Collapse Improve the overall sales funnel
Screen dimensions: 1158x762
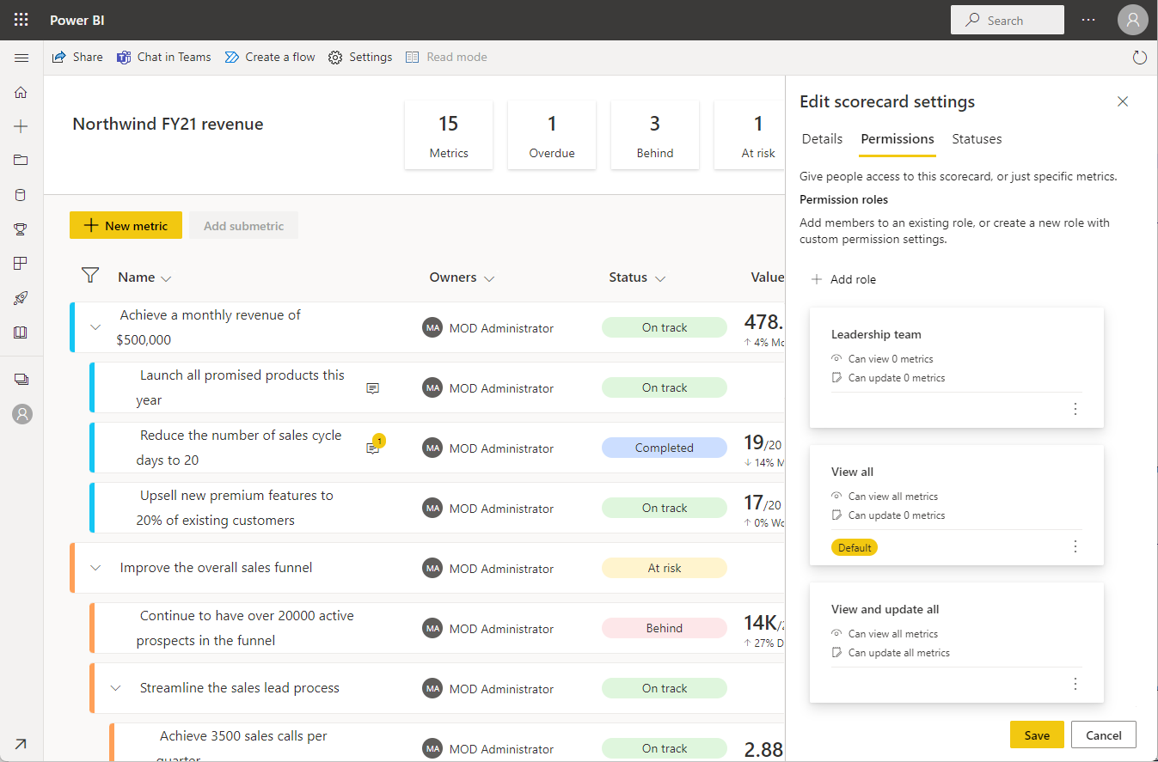(95, 568)
